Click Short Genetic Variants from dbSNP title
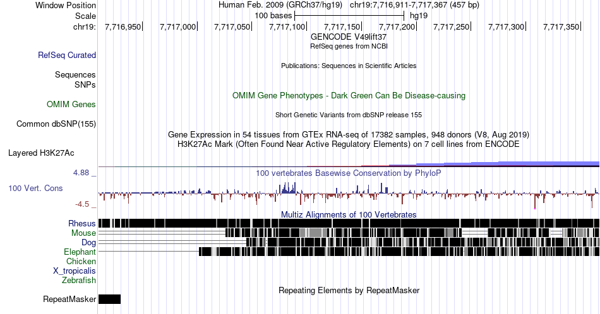 coord(349,115)
